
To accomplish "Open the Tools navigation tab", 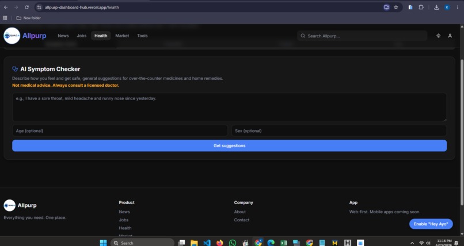I will (x=142, y=36).
